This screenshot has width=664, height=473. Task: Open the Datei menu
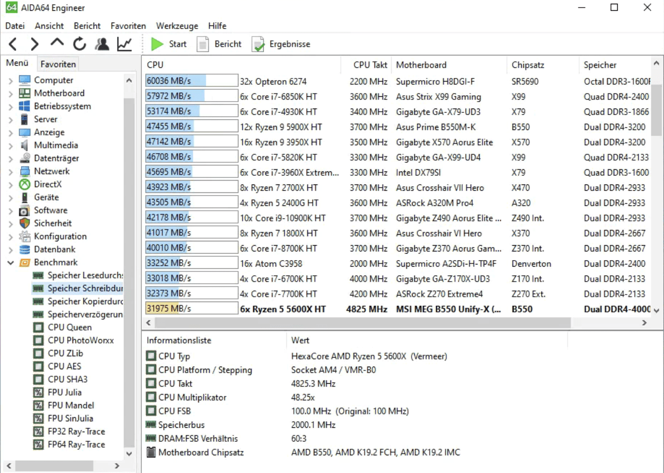click(15, 26)
